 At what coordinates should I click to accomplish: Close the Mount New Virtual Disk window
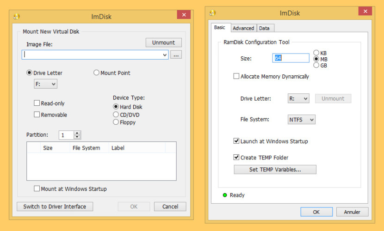point(184,15)
